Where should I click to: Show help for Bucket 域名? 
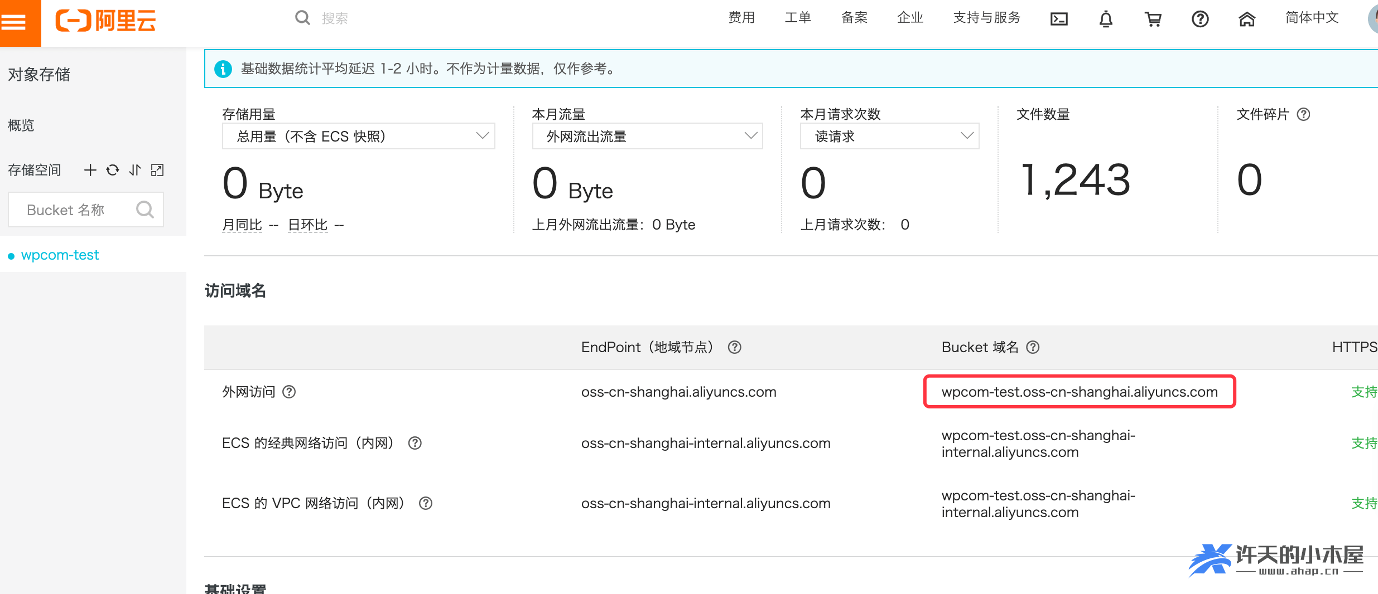(1033, 347)
